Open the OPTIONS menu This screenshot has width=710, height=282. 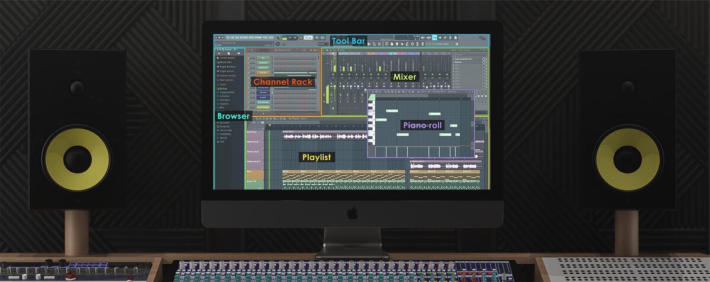259,38
